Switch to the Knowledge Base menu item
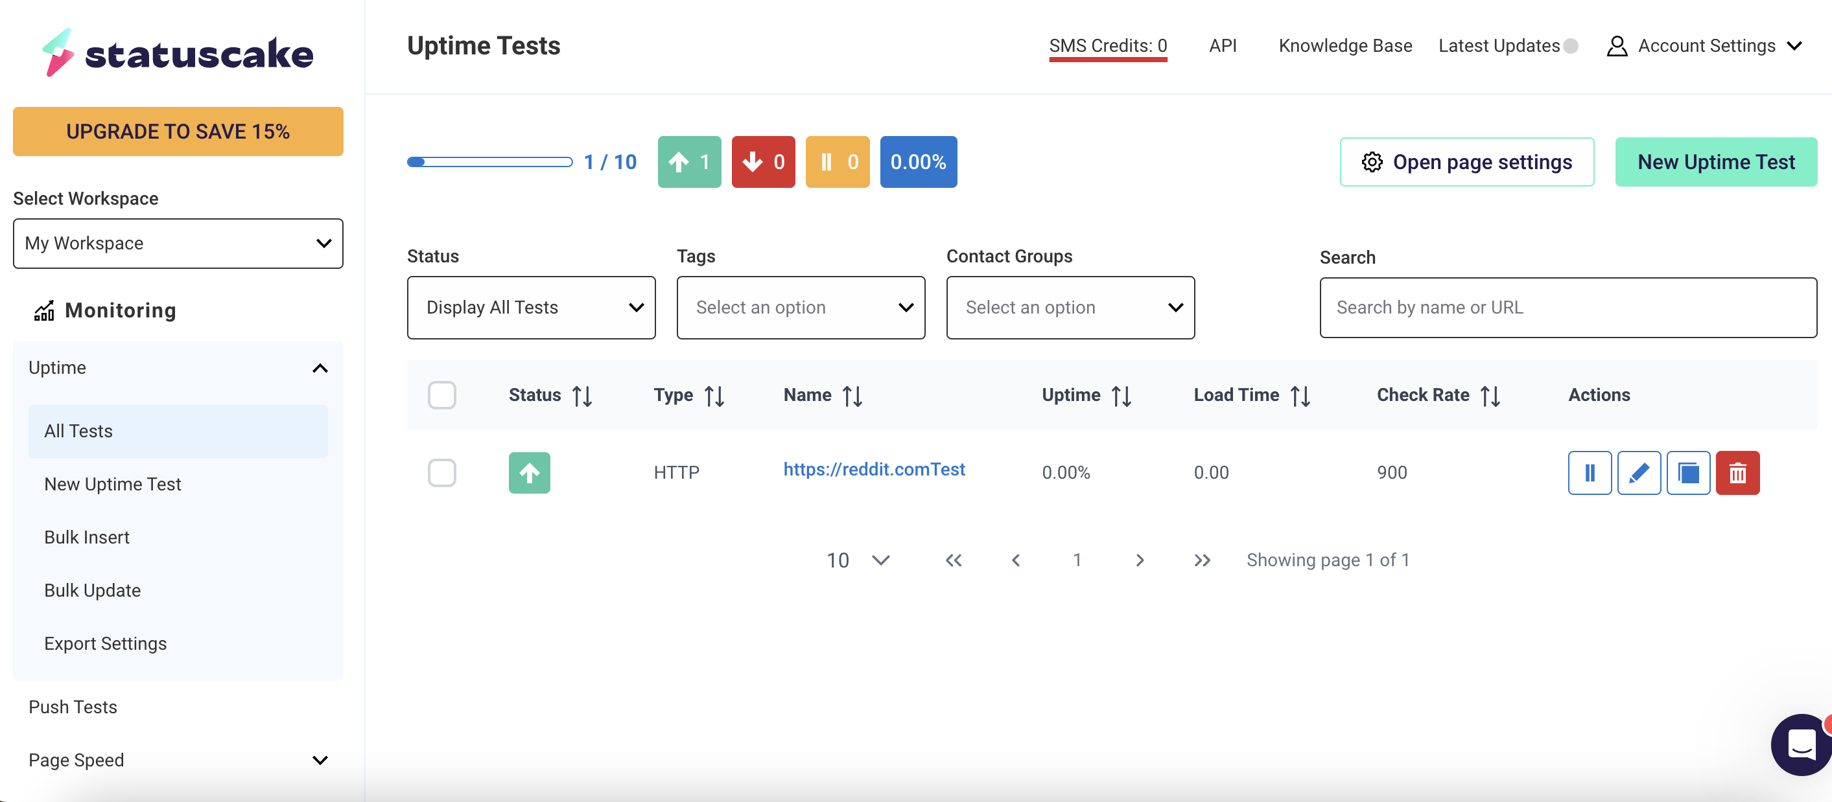 (1346, 45)
